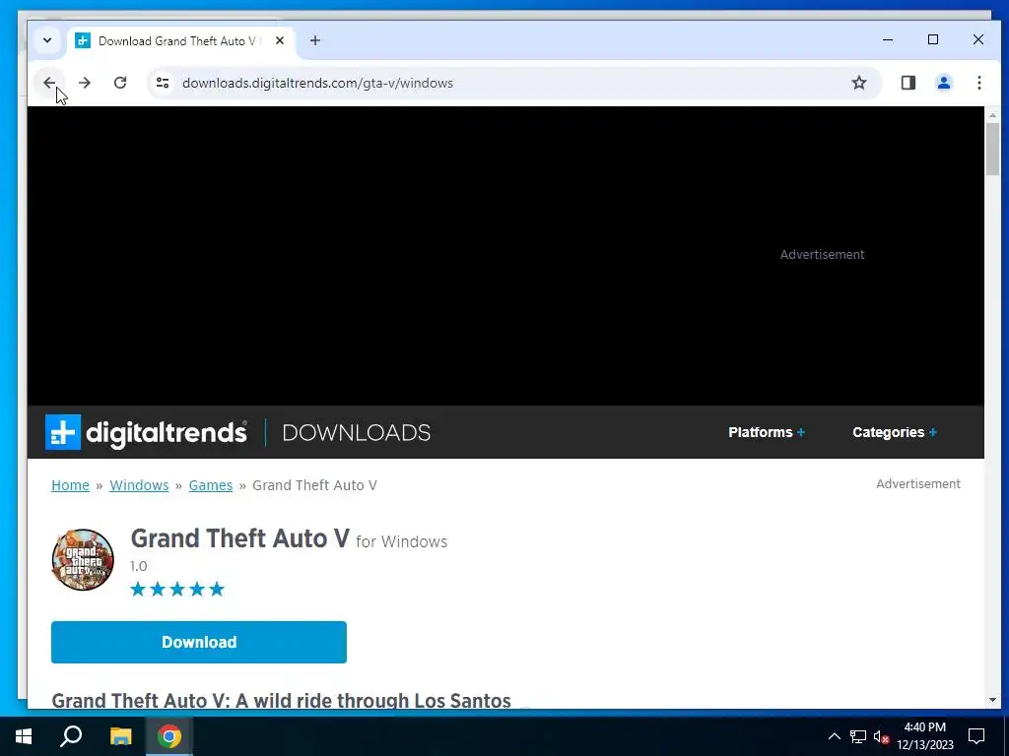Open Chrome side panel icon

[x=908, y=83]
